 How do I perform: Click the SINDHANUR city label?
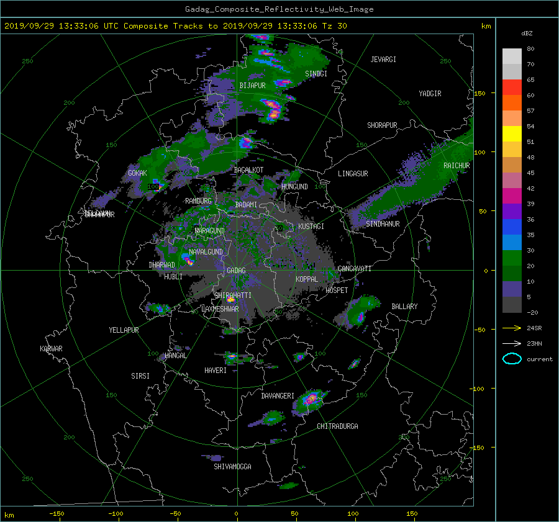coord(383,224)
